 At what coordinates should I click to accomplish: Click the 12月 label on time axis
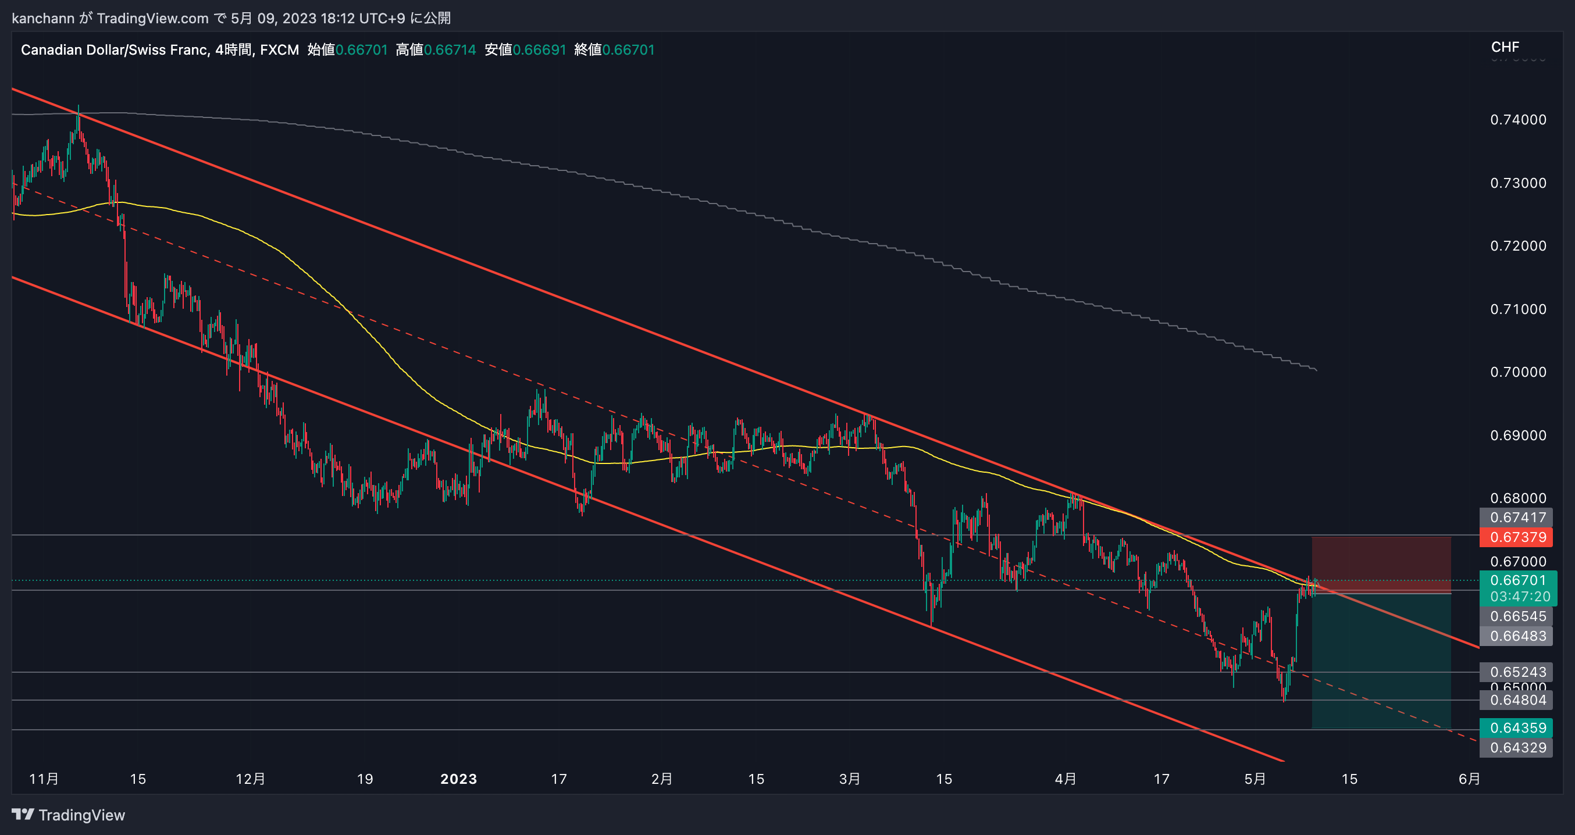click(251, 779)
